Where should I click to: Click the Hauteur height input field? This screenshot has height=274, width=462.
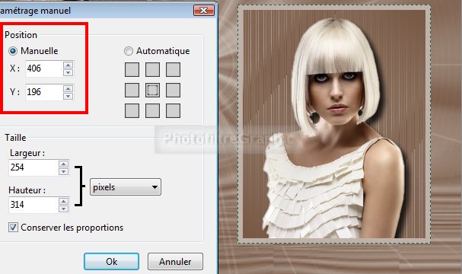tap(33, 205)
